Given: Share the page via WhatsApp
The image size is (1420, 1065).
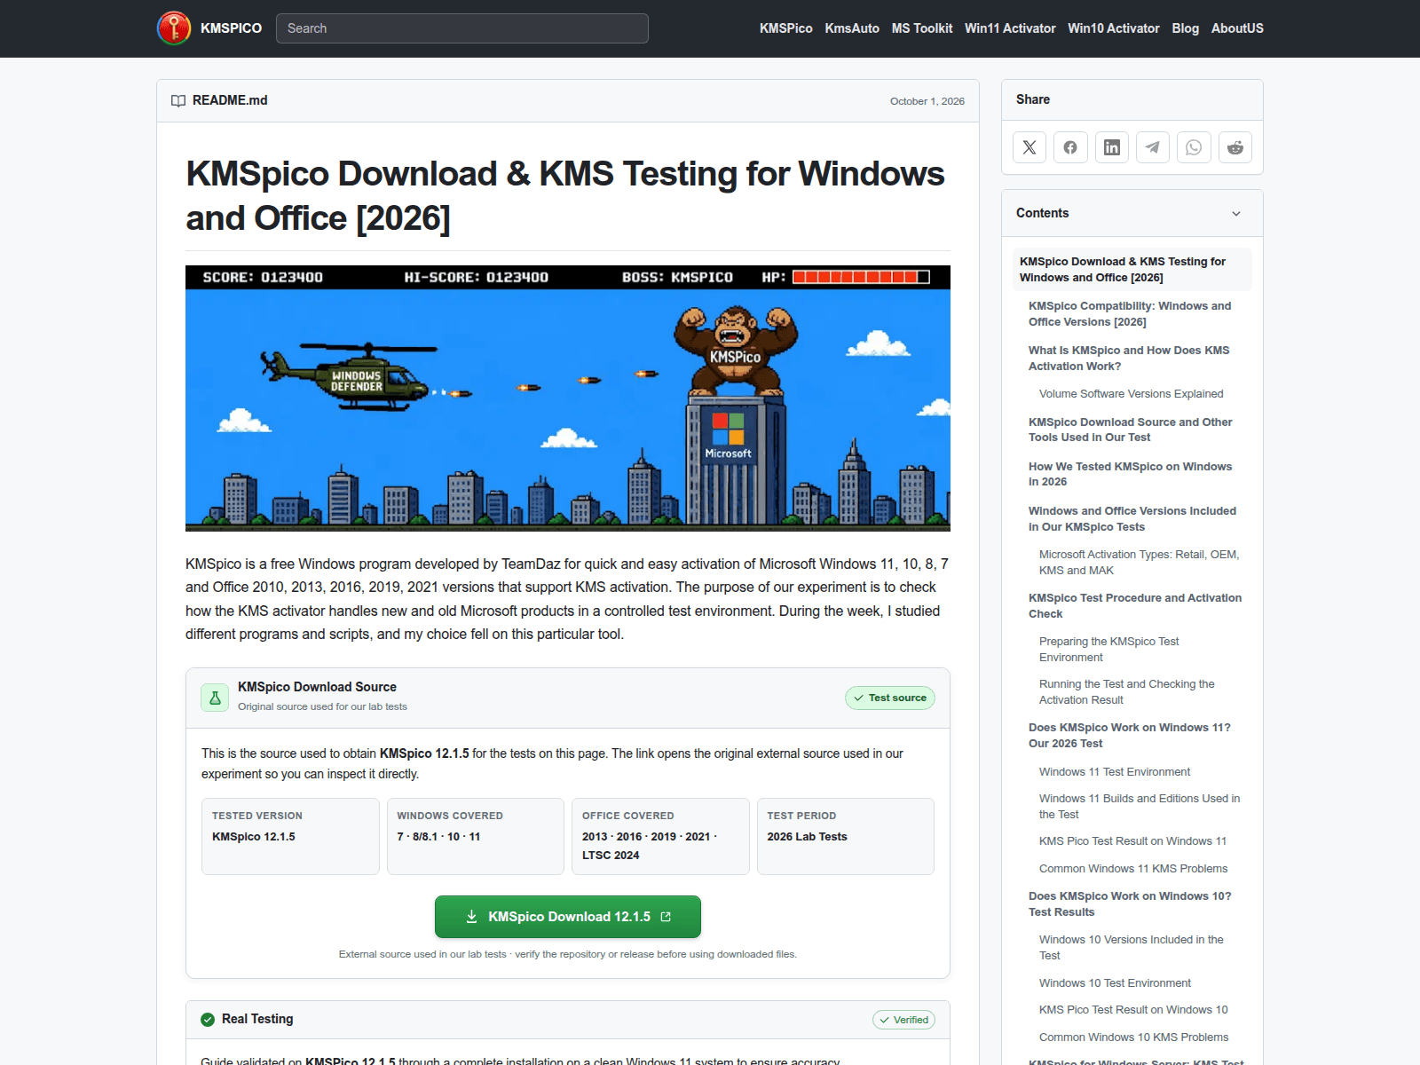Looking at the screenshot, I should [x=1194, y=147].
